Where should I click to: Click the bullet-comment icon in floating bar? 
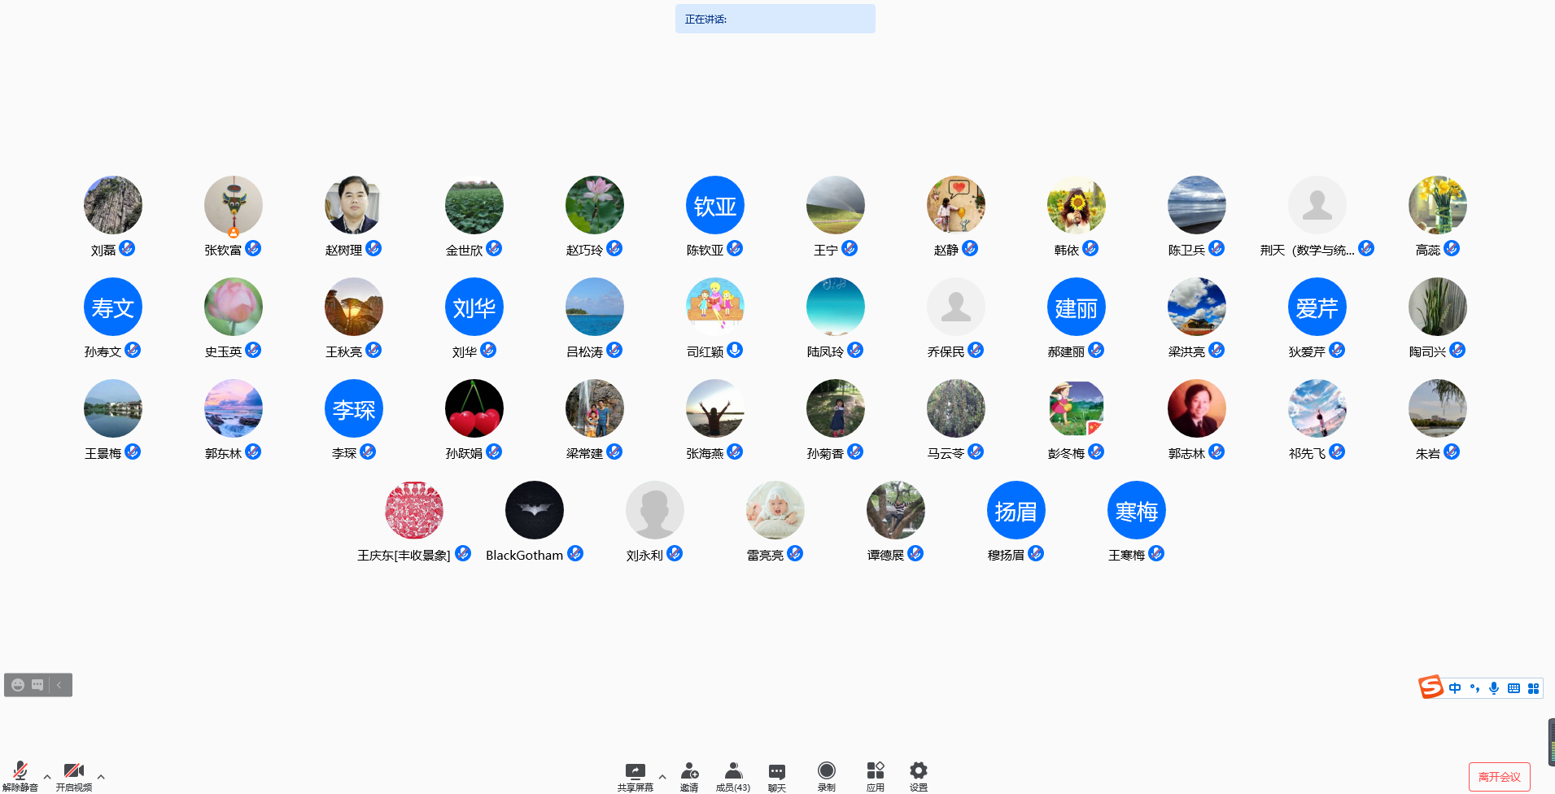coord(37,685)
